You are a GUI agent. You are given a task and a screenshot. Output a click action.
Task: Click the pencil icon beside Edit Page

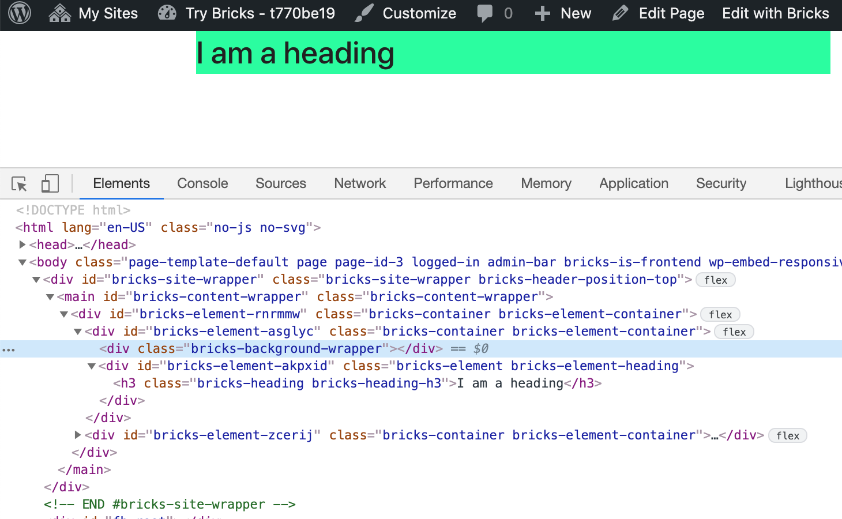click(x=620, y=13)
